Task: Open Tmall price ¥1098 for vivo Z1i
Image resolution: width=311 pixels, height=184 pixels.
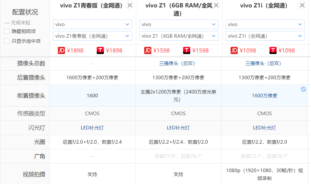Action: coord(287,50)
